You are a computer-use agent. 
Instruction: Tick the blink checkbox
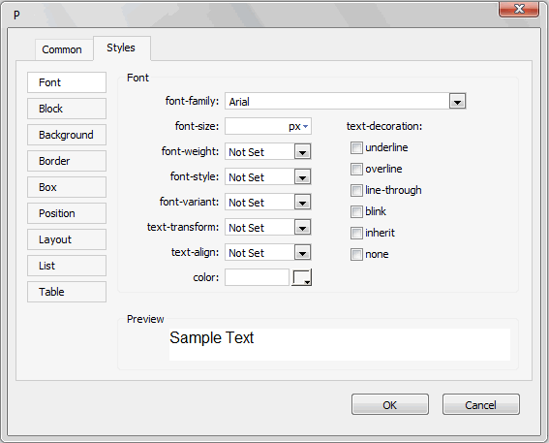[x=356, y=211]
